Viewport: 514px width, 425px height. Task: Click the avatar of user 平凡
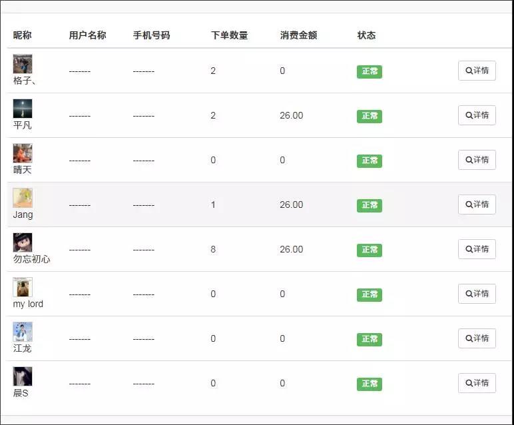(23, 109)
